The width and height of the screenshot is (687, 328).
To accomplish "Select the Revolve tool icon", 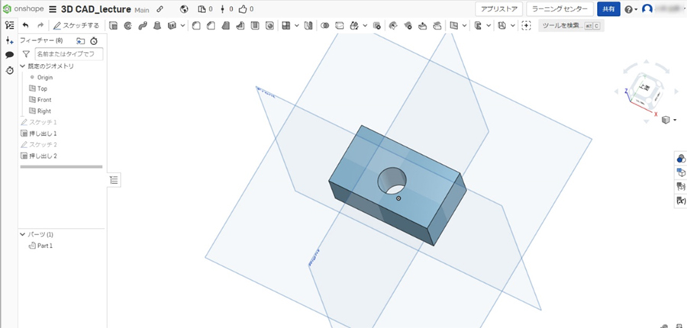I will click(x=127, y=25).
